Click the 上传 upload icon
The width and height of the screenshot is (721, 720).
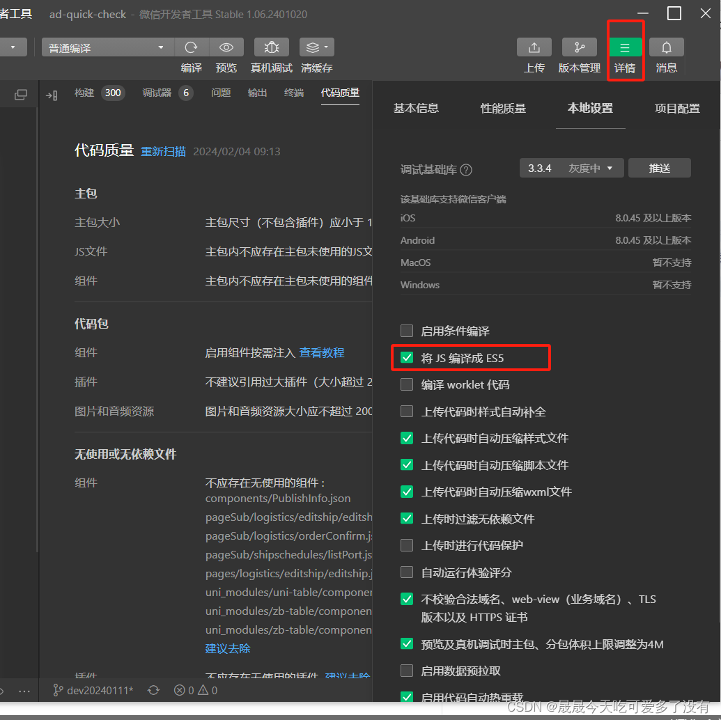534,47
